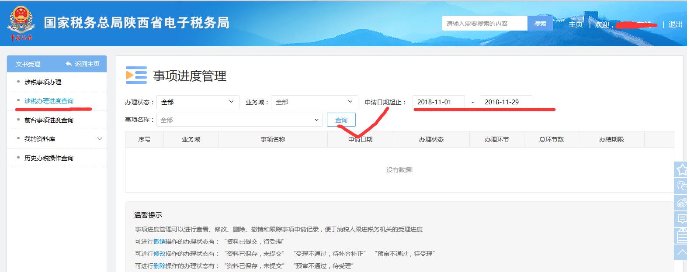Select 涉税办理进度查询 in sidebar
This screenshot has height=272, width=687.
[49, 101]
